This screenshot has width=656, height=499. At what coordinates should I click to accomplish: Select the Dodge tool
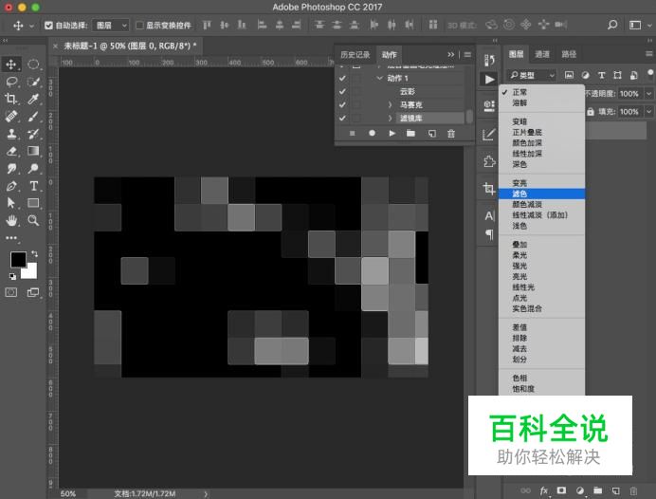point(33,169)
